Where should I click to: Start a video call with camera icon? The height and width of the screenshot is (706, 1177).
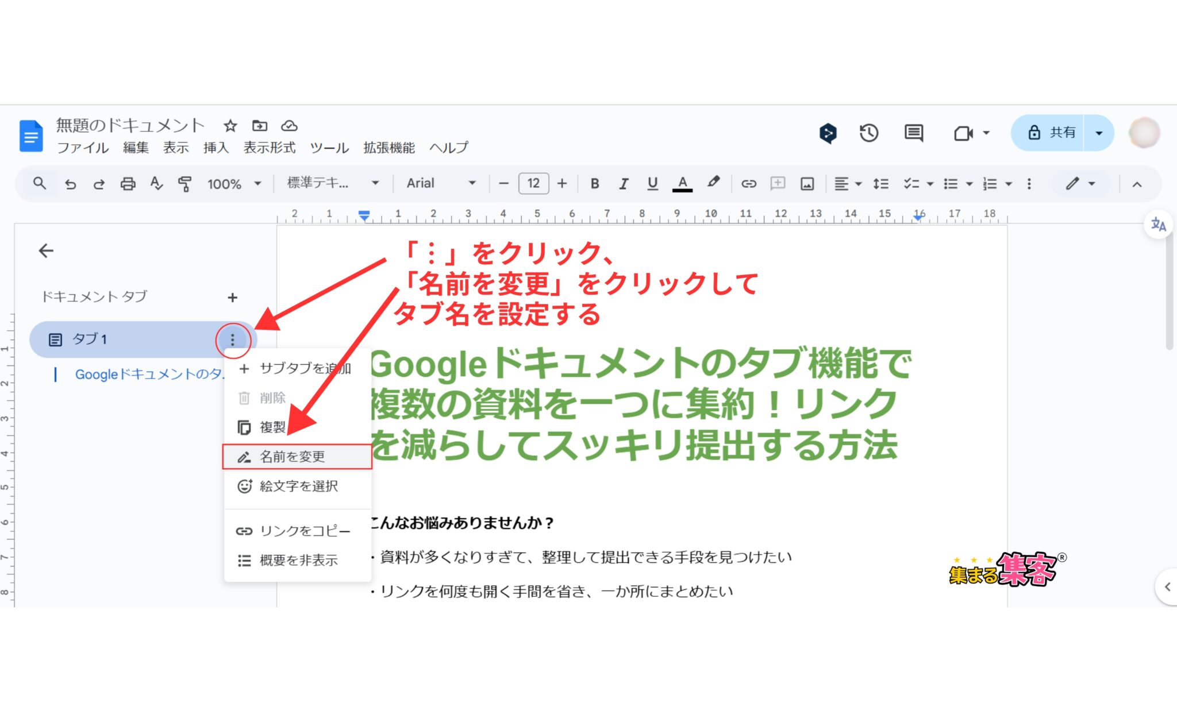pos(964,133)
